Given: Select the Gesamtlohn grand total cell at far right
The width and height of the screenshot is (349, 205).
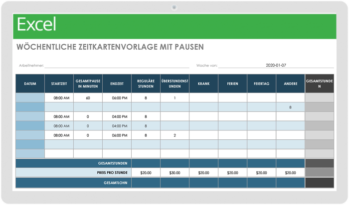Looking at the screenshot, I should click(320, 183).
